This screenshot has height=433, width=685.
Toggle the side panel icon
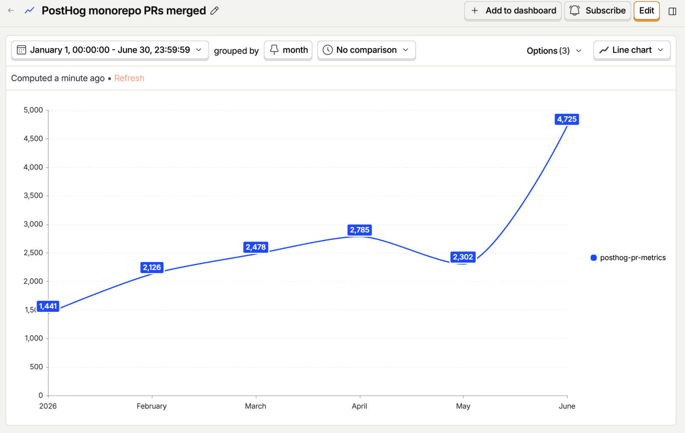tap(672, 11)
